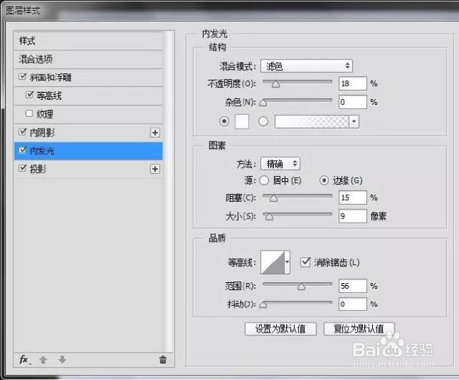Viewport: 459px width, 380px height.
Task: Toggle the 斜面和浮雕 checkbox
Action: coord(22,77)
